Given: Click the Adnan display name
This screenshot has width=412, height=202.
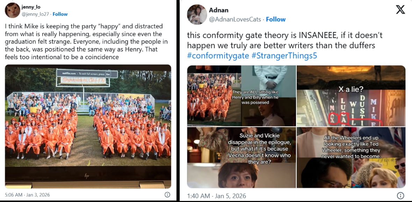Looking at the screenshot, I should 219,10.
